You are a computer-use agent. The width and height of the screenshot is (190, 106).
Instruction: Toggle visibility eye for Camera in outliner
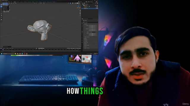click(x=96, y=6)
